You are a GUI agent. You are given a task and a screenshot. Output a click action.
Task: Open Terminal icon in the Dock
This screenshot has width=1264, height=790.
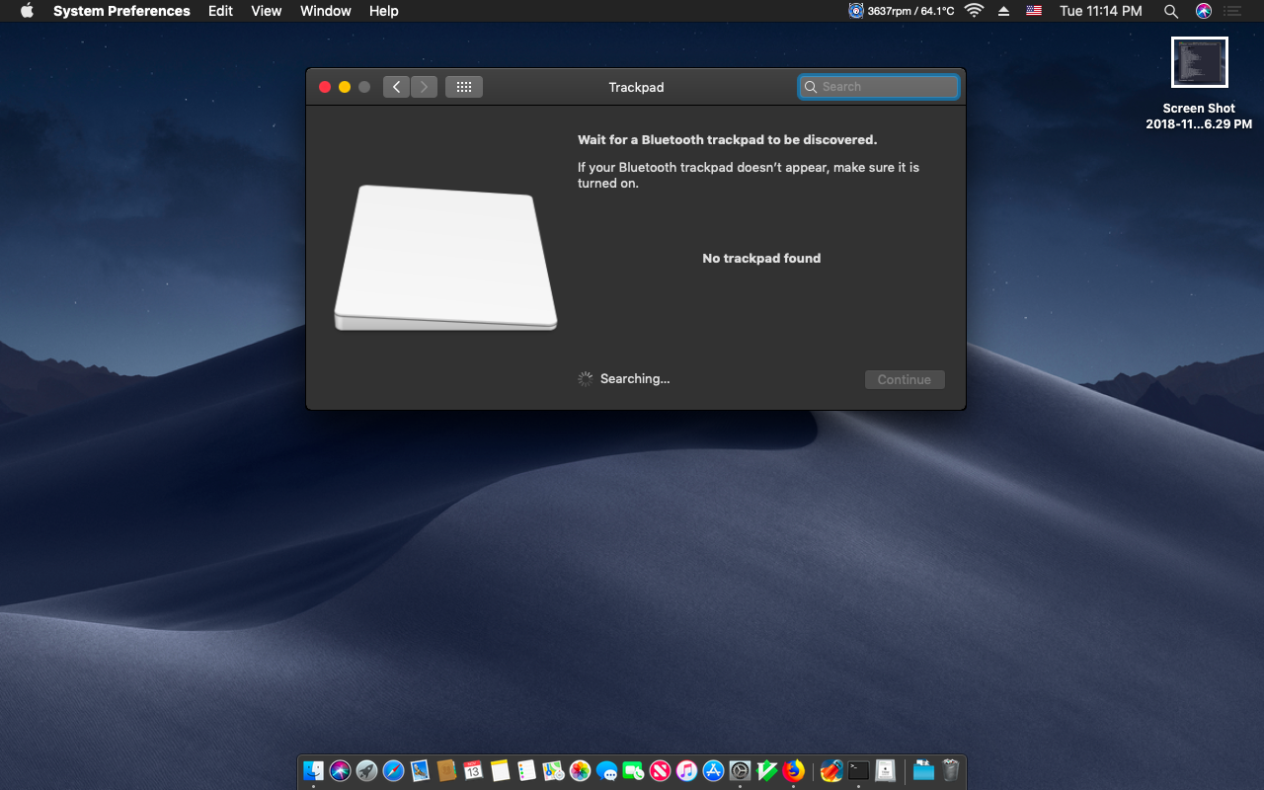[859, 770]
